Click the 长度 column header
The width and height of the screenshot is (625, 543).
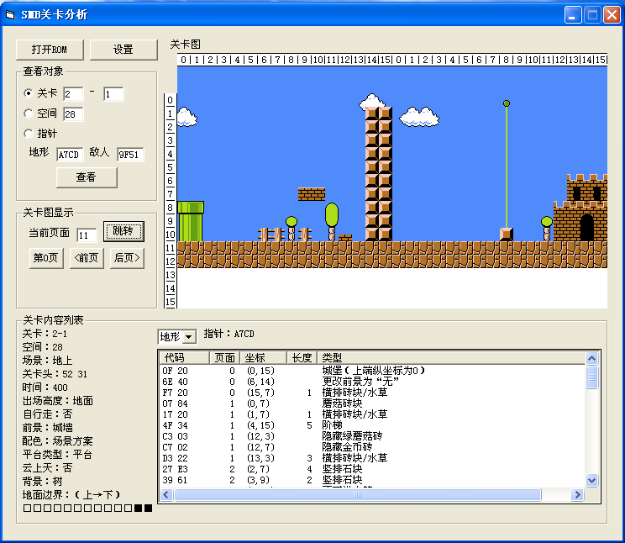click(x=302, y=358)
